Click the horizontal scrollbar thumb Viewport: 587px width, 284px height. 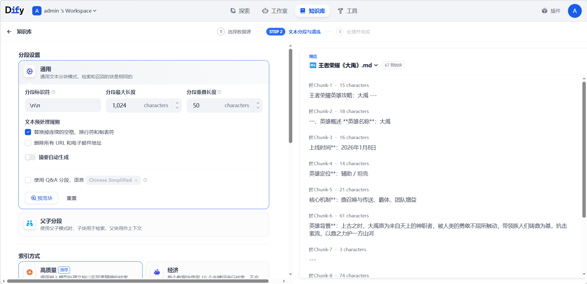coord(138,281)
